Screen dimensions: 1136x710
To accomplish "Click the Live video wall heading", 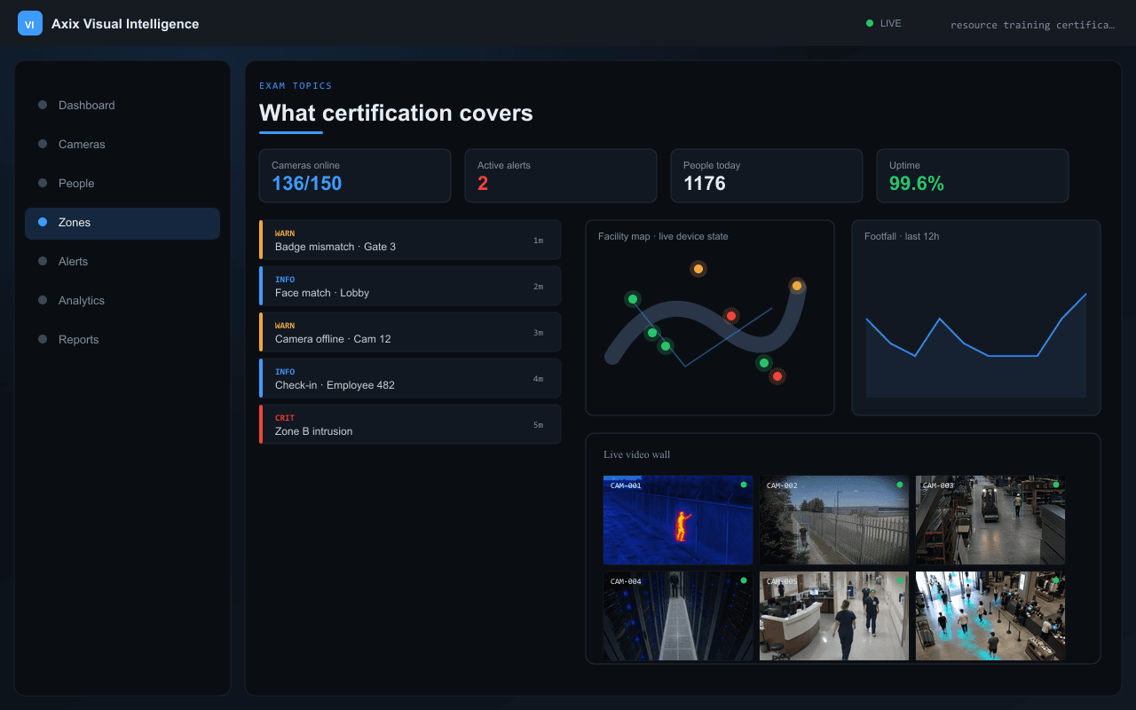I will point(637,454).
